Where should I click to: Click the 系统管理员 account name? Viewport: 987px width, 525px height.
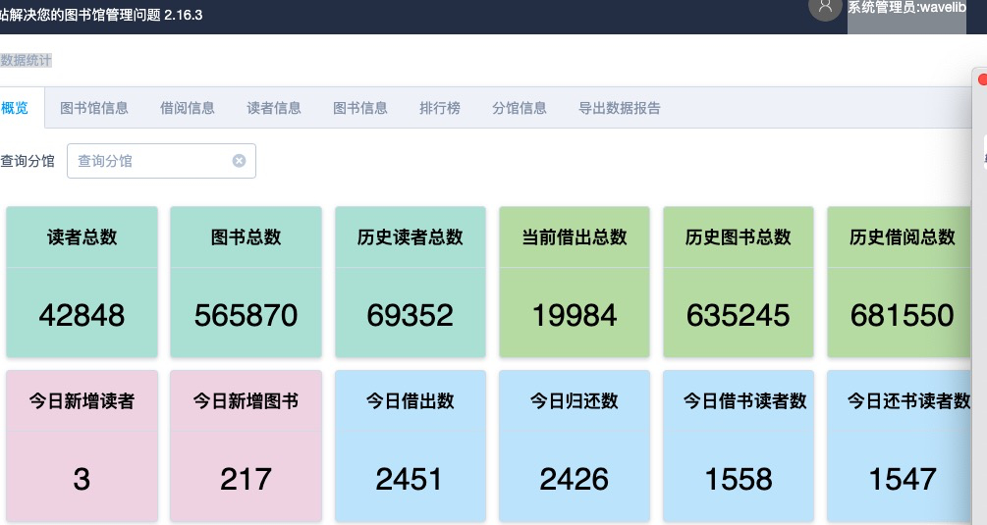click(906, 8)
